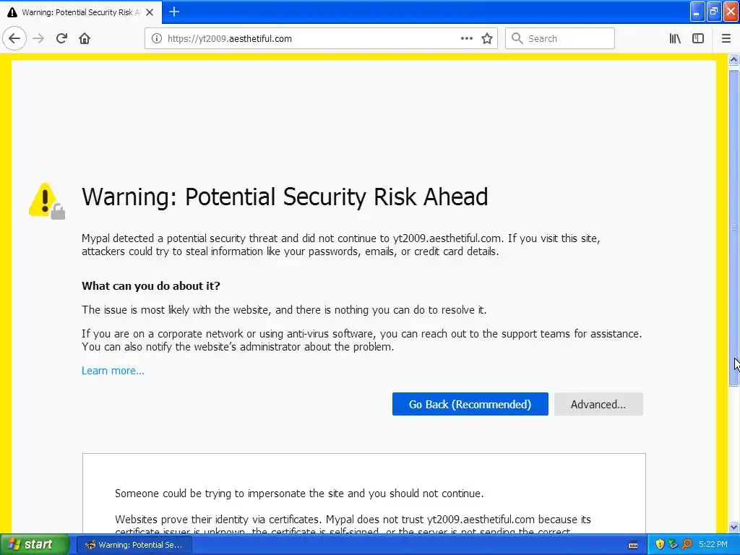Open the Library bookshelf icon

click(675, 38)
